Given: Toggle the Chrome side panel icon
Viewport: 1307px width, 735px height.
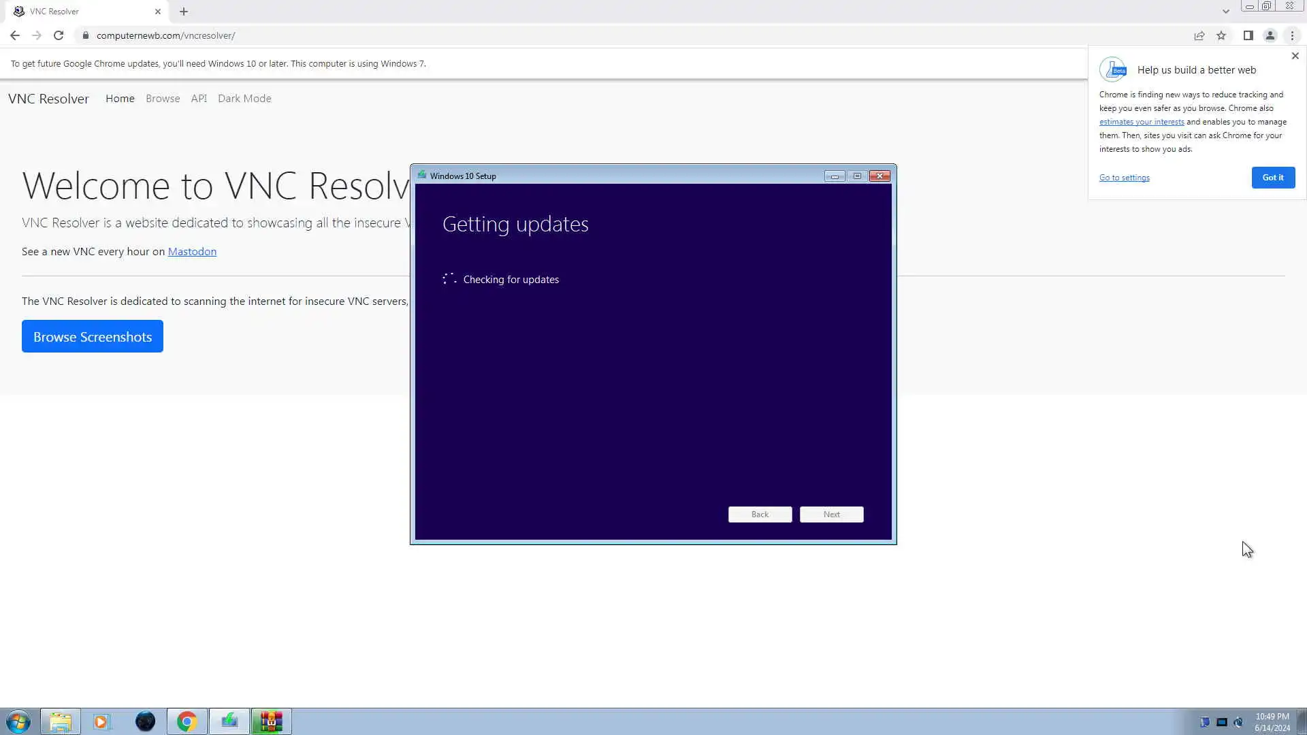Looking at the screenshot, I should [1248, 35].
